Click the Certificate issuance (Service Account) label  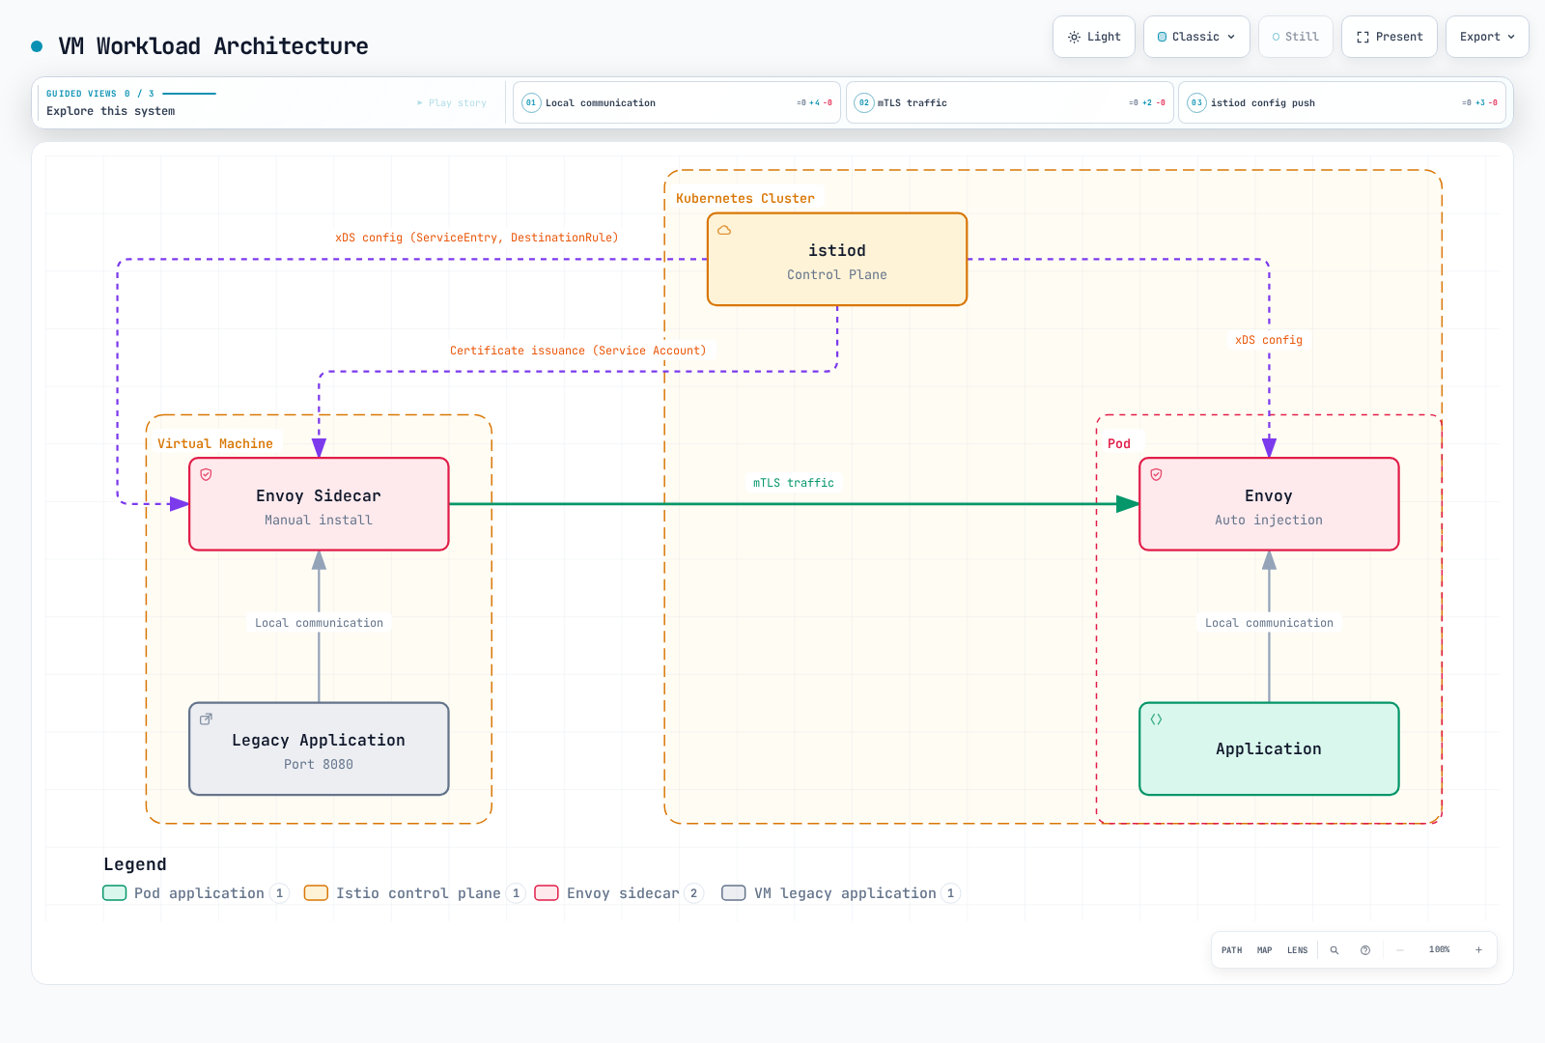(577, 351)
